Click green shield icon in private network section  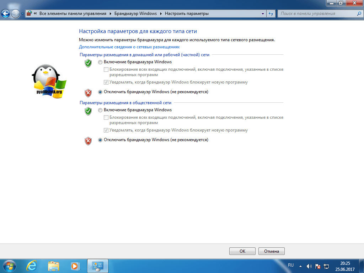coord(88,63)
